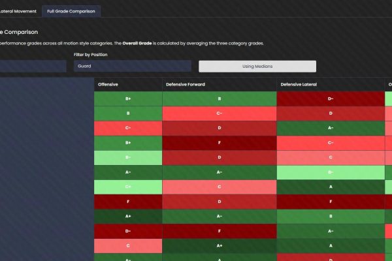Select the C+ cell in Offensive column
Viewport: 392px width, 261px height.
(x=128, y=187)
